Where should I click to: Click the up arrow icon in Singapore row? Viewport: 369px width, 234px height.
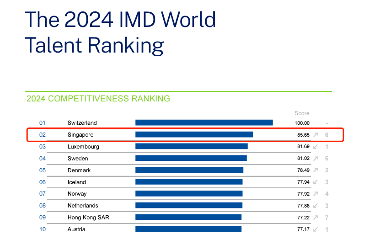tap(315, 135)
